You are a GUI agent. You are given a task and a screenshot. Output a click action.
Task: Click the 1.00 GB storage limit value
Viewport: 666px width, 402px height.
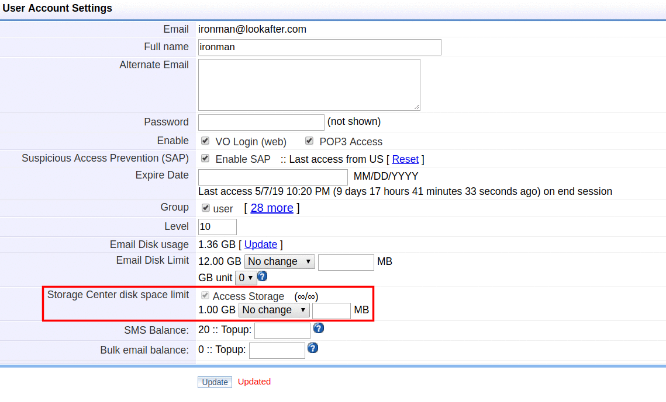click(216, 310)
